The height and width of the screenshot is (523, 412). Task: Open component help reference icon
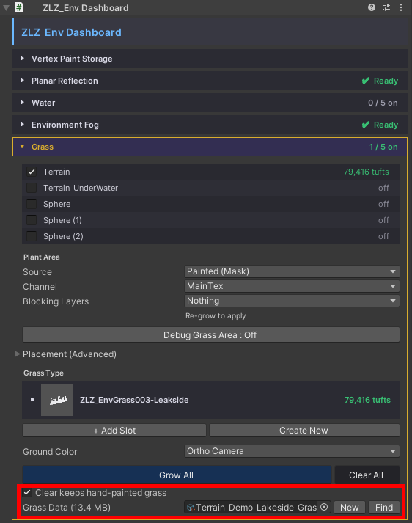click(372, 7)
